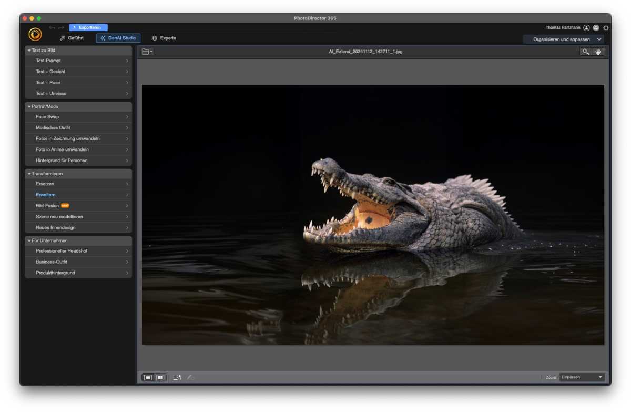The width and height of the screenshot is (631, 412).
Task: Select Fotos in Zeichnung umwandeln
Action: 78,139
